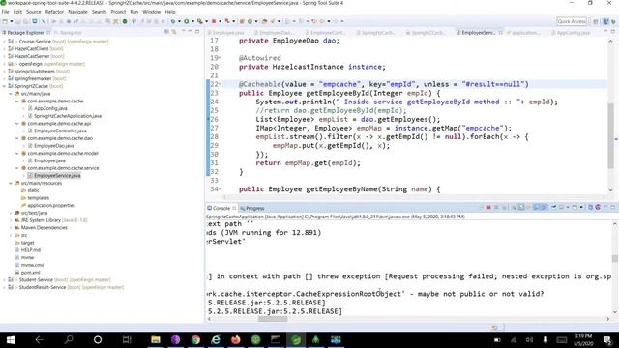Open Windows search from the taskbar
619x348 pixels.
click(69, 339)
